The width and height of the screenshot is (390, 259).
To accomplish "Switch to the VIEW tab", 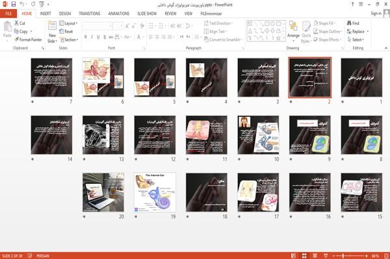I will 188,14.
